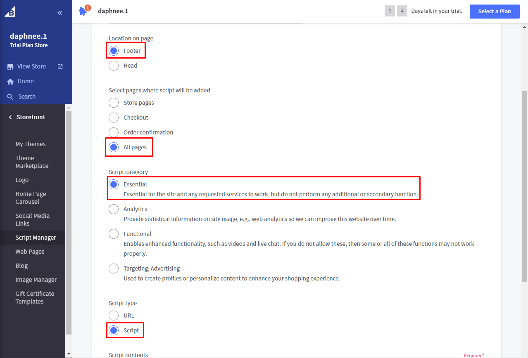This screenshot has height=358, width=528.
Task: Open My Themes menu item
Action: [31, 144]
